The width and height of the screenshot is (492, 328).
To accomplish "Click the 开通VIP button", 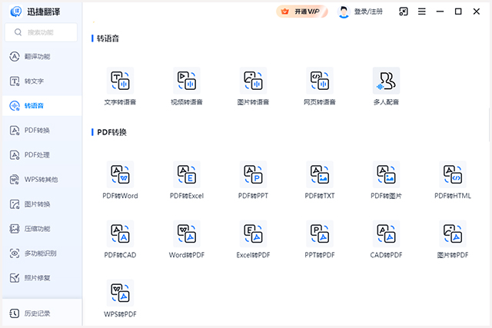I will click(302, 12).
